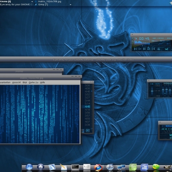
Task: Pause playback in XMMS player
Action: 144,49
